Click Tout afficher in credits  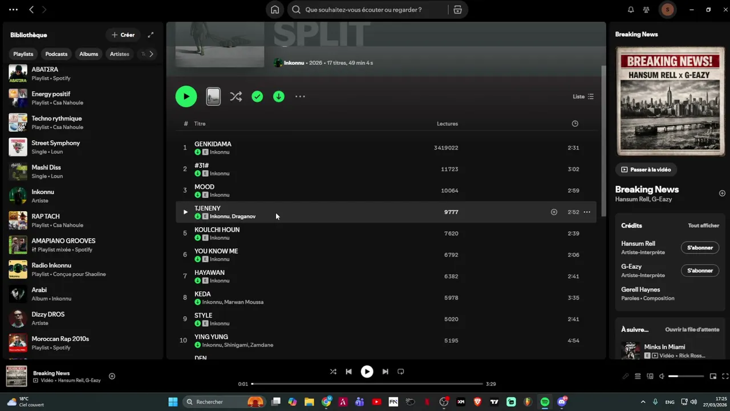703,225
